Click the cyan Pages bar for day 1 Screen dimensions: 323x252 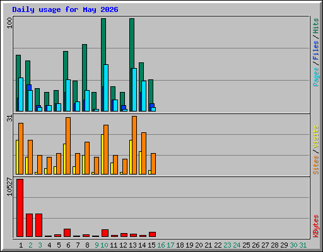[21, 94]
